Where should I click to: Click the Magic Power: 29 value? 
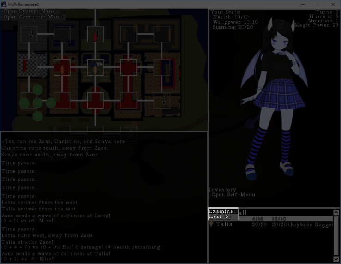pyautogui.click(x=317, y=25)
